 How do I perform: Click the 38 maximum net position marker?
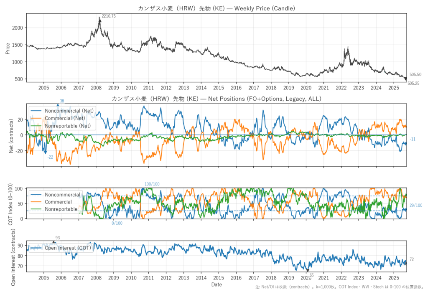point(58,105)
